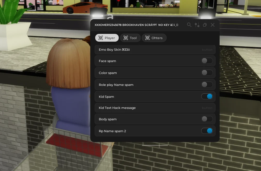The width and height of the screenshot is (261, 171).
Task: Turn off Rp Name spam 2
Action: point(207,131)
